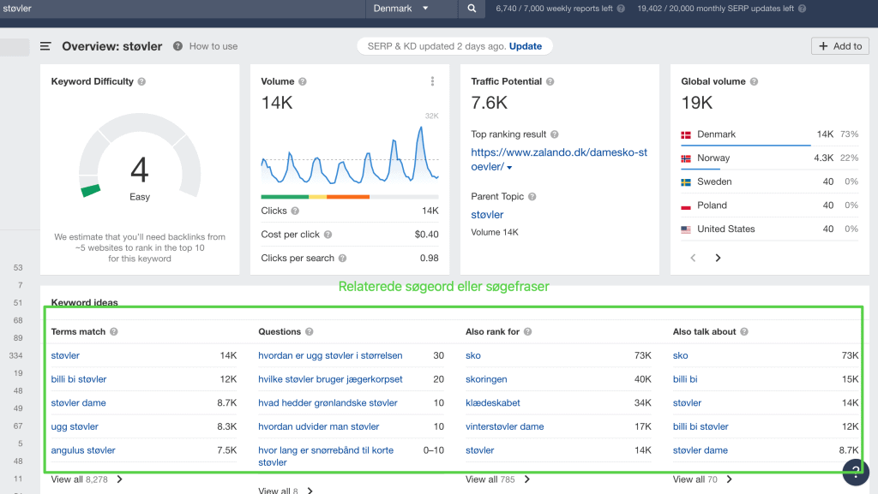
Task: Open the hamburger sidebar menu
Action: tap(45, 46)
